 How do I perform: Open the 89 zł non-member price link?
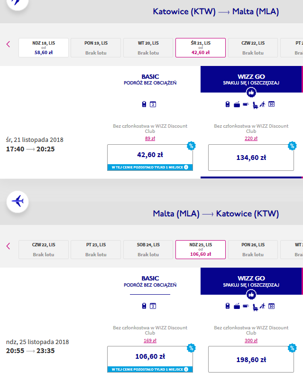[150, 138]
